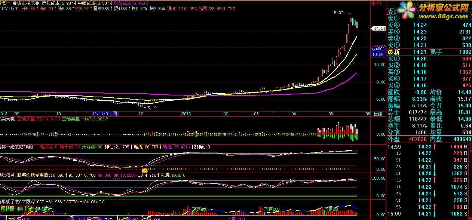472x220 pixels.
Task: Click the blue 10.86 cursor value box
Action: click(378, 54)
